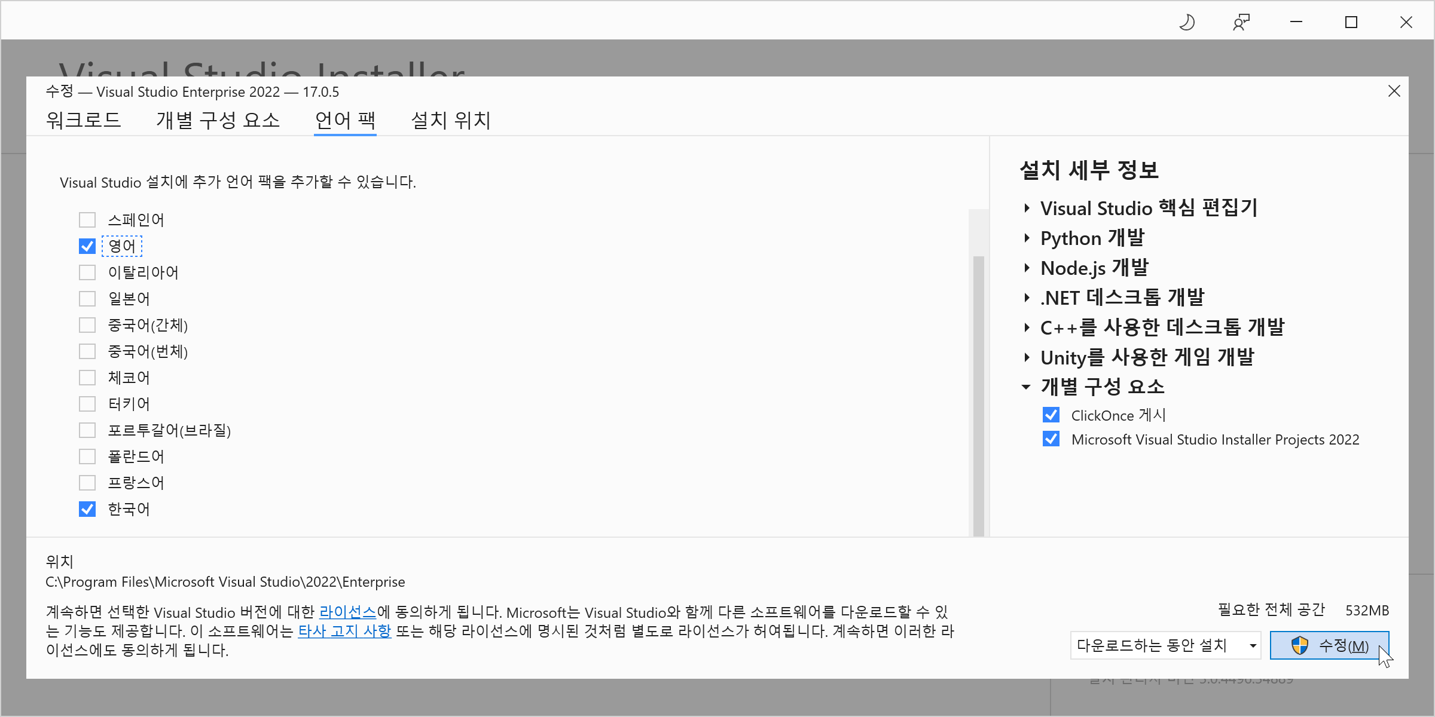Open the 다운로드하는 동안 설치 dropdown

click(1165, 645)
